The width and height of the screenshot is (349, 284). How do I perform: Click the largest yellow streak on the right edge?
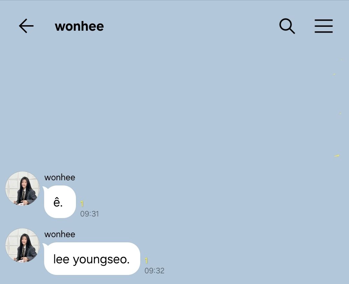coord(337,156)
